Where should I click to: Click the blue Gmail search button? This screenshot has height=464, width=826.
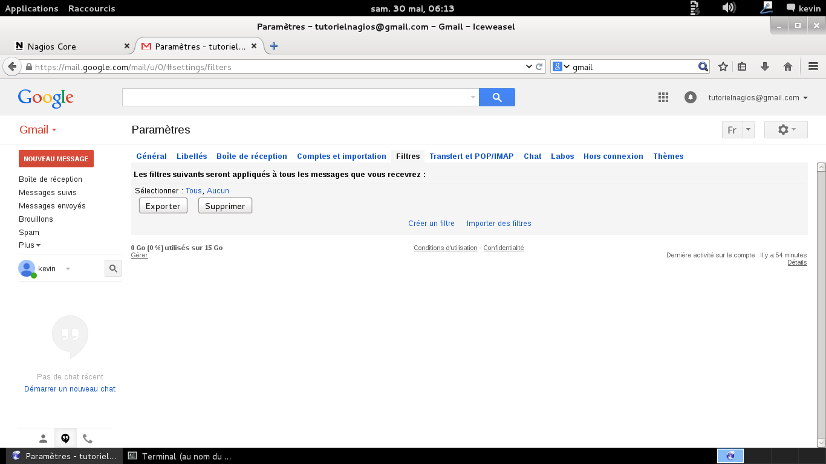(497, 97)
